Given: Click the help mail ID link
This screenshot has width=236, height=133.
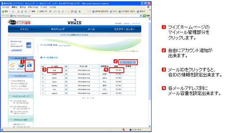Looking at the screenshot, I should tap(54, 70).
